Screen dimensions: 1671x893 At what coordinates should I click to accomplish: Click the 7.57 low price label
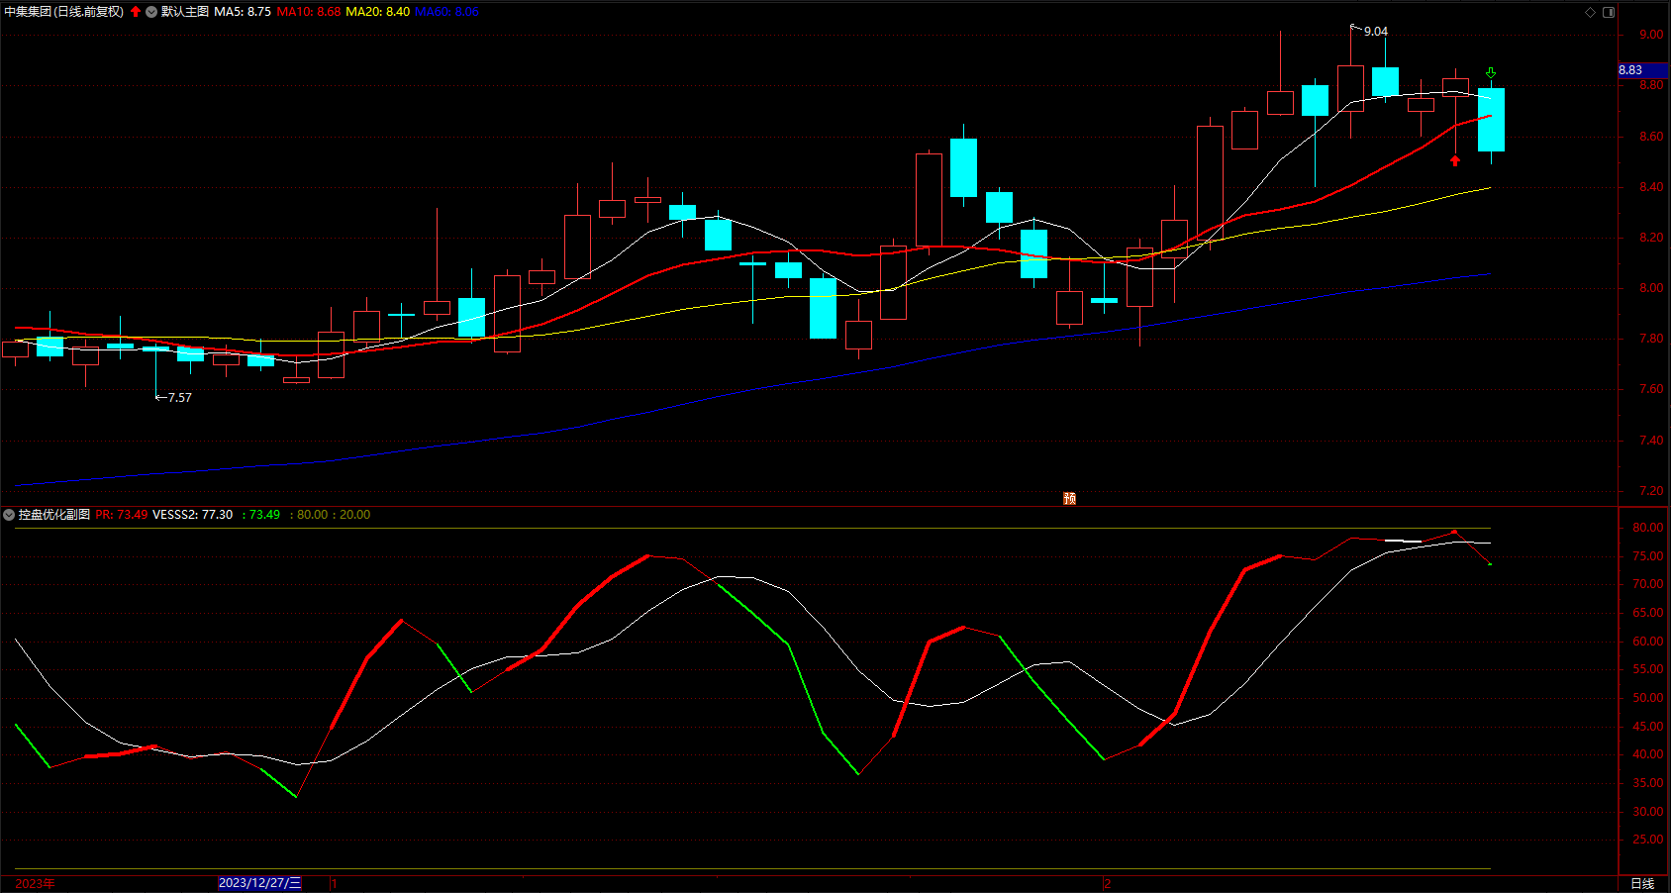click(x=180, y=398)
